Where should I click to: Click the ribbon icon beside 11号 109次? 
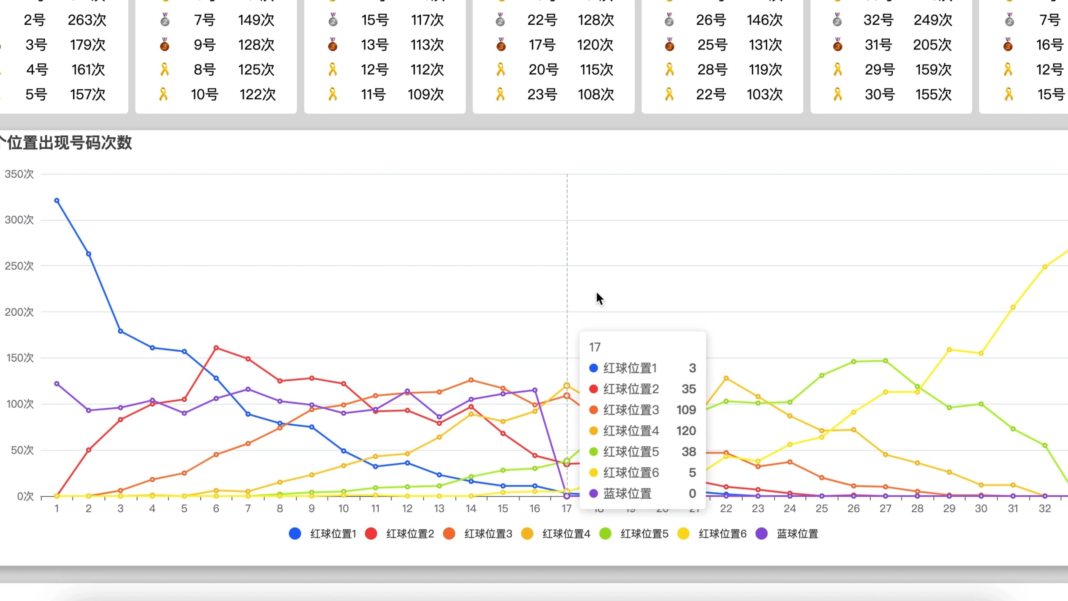click(x=333, y=95)
